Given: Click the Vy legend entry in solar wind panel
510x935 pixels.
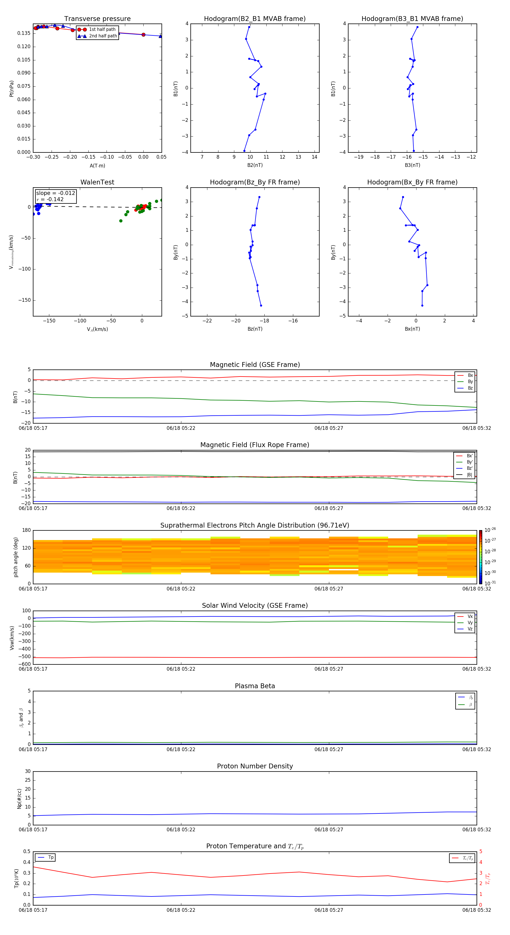Looking at the screenshot, I should click(465, 622).
